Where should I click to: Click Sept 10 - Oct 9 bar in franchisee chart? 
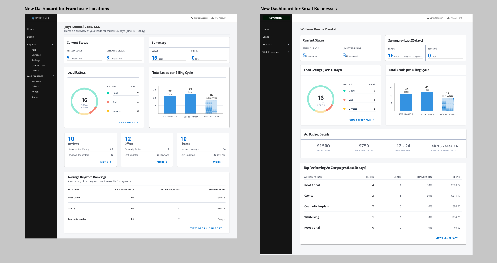(x=170, y=105)
